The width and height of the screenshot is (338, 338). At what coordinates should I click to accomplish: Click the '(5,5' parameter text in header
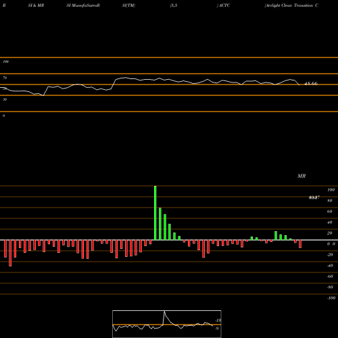click(174, 5)
